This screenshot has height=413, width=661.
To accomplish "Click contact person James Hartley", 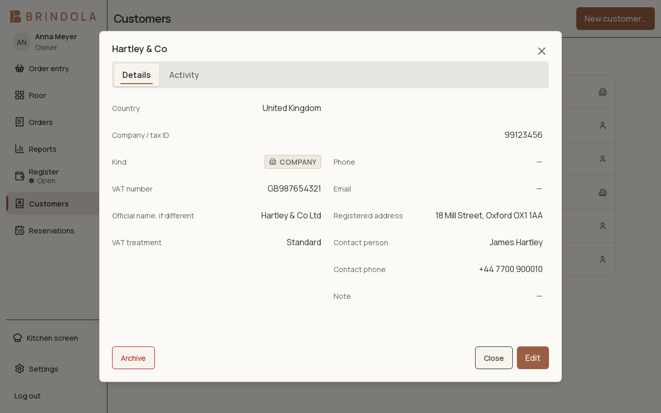I will tap(516, 242).
